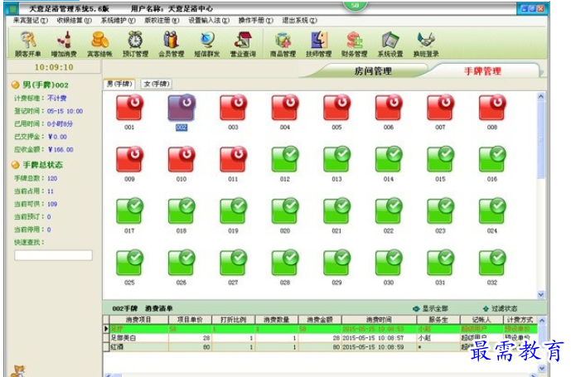
Task: Select occupied hand card 009
Action: (129, 163)
